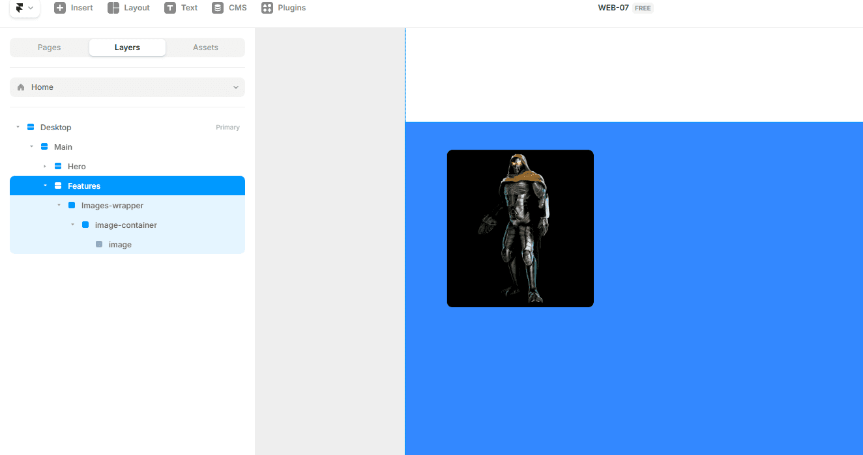Click the Main layer stack icon

coord(44,147)
